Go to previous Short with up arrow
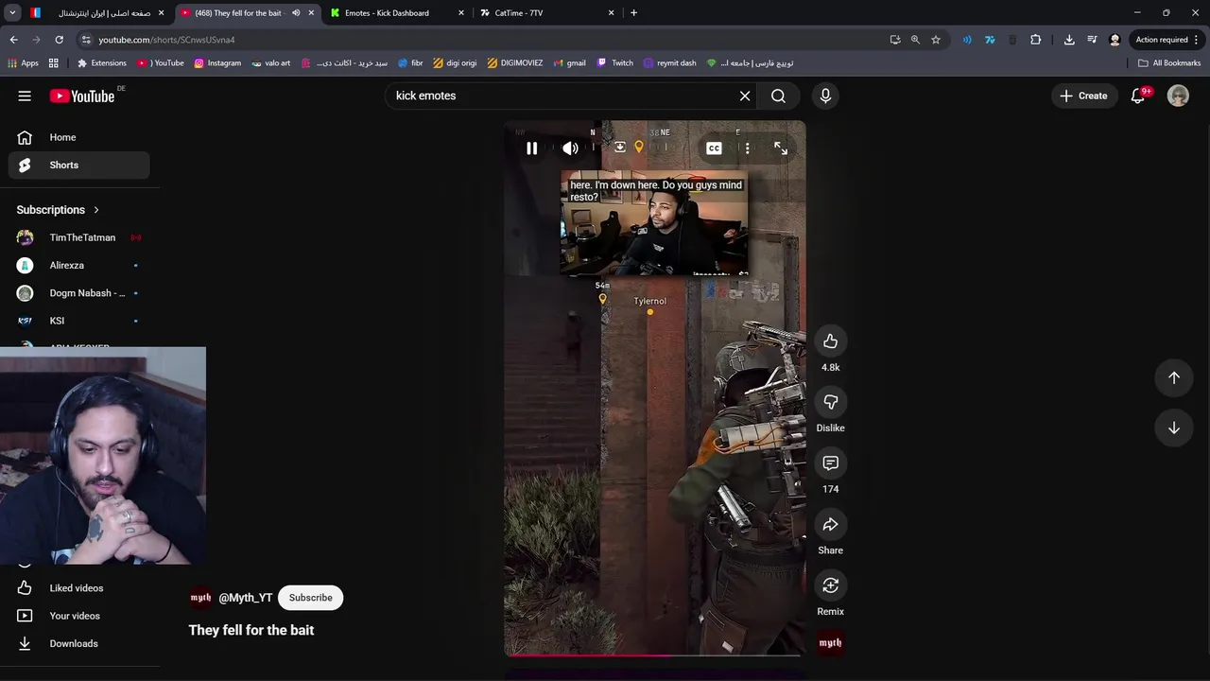 tap(1174, 377)
